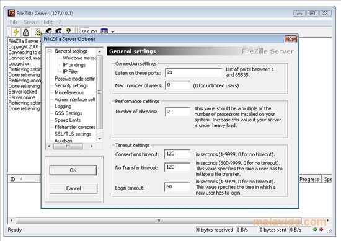Click the options tree scroll up arrow
Screen dimensions: 341x241
(100, 51)
